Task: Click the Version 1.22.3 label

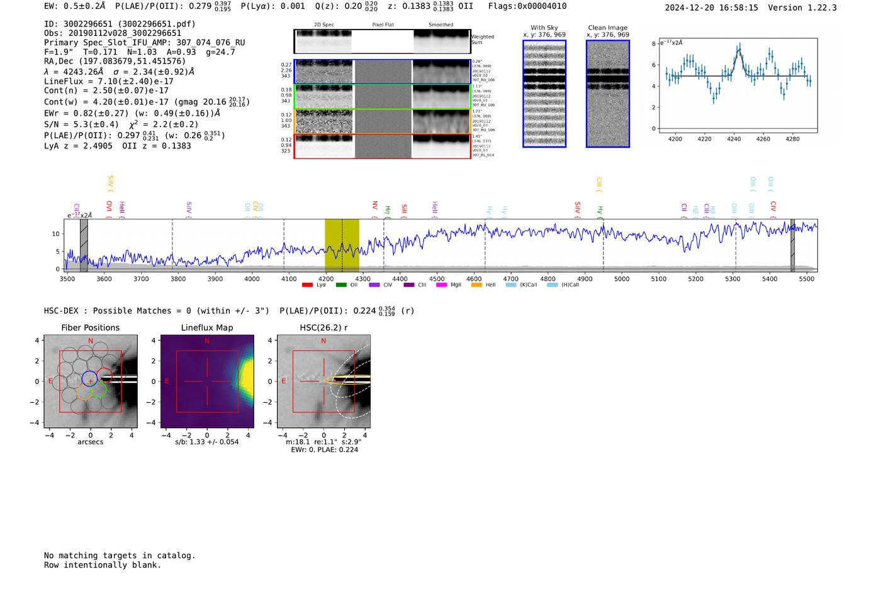Action: 802,8
